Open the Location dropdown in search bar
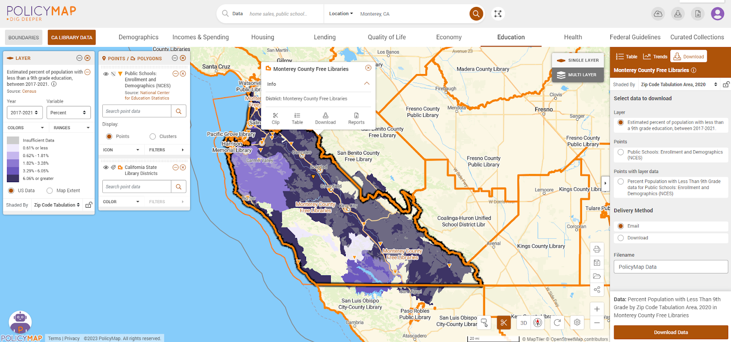731x342 pixels. 341,14
